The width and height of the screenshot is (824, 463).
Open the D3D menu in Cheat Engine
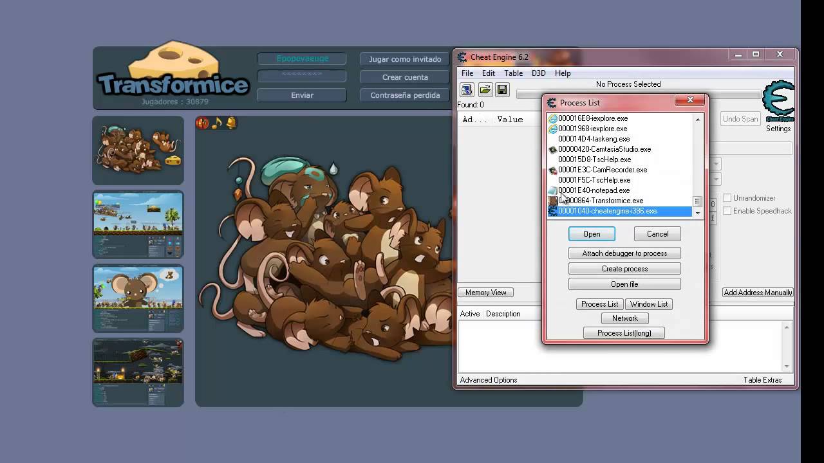coord(538,73)
